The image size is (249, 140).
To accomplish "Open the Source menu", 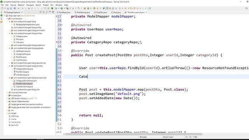I will coord(13,5).
